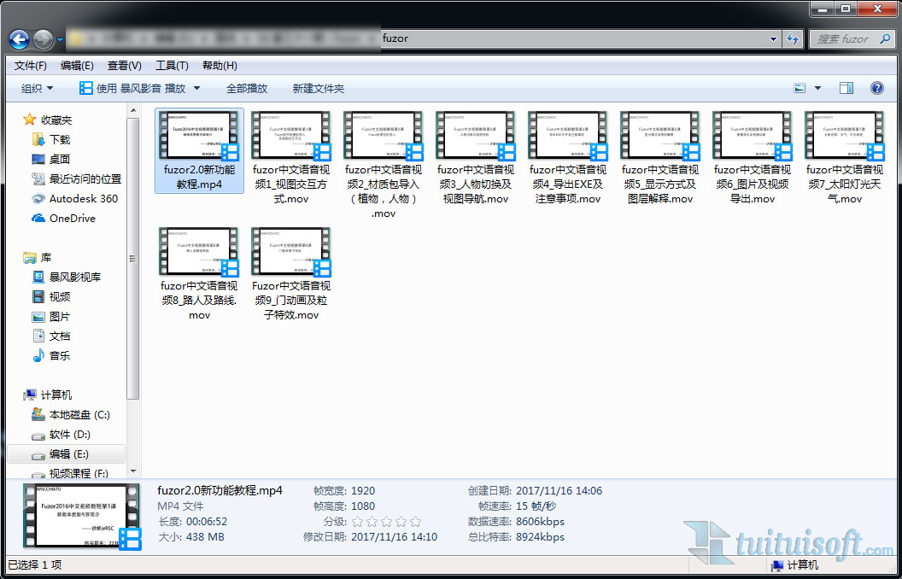Viewport: 902px width, 579px height.
Task: Rate file with the fifth star
Action: click(x=415, y=522)
